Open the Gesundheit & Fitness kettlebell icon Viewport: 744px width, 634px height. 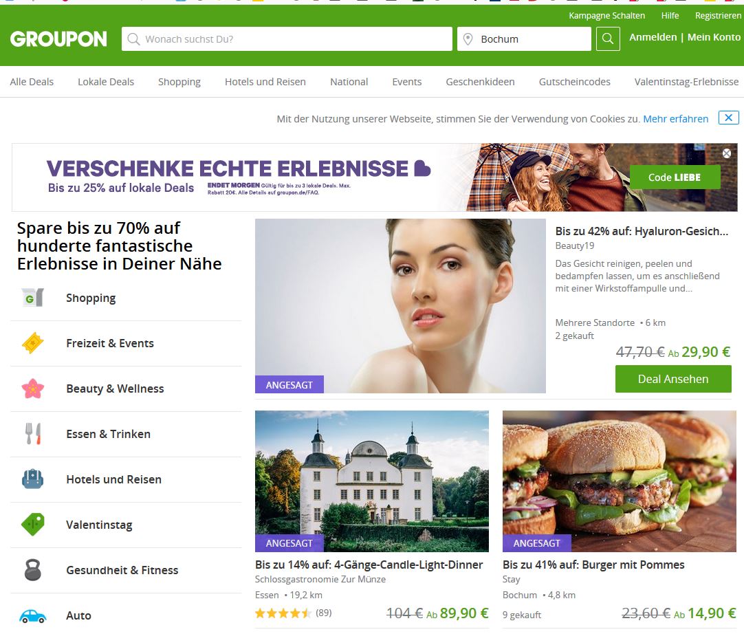pyautogui.click(x=33, y=570)
